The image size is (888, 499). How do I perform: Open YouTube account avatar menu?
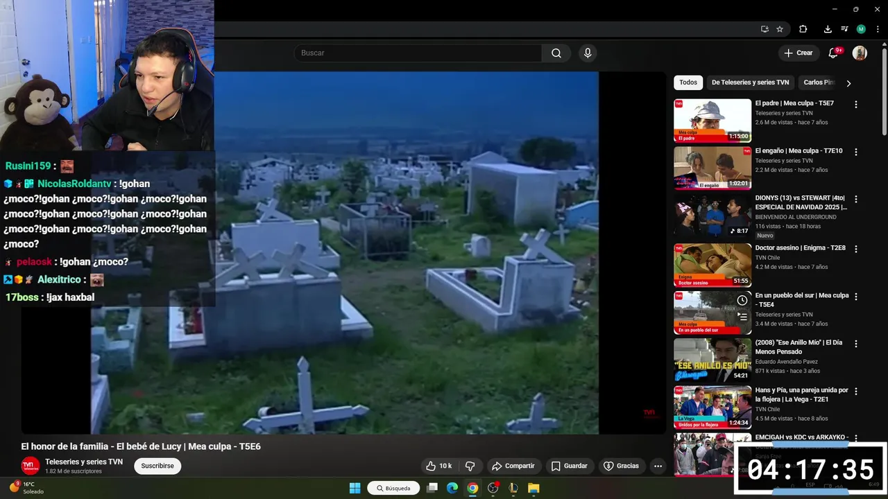(x=860, y=53)
